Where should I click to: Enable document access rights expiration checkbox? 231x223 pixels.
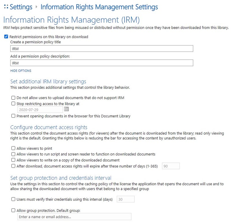[x=13, y=166]
